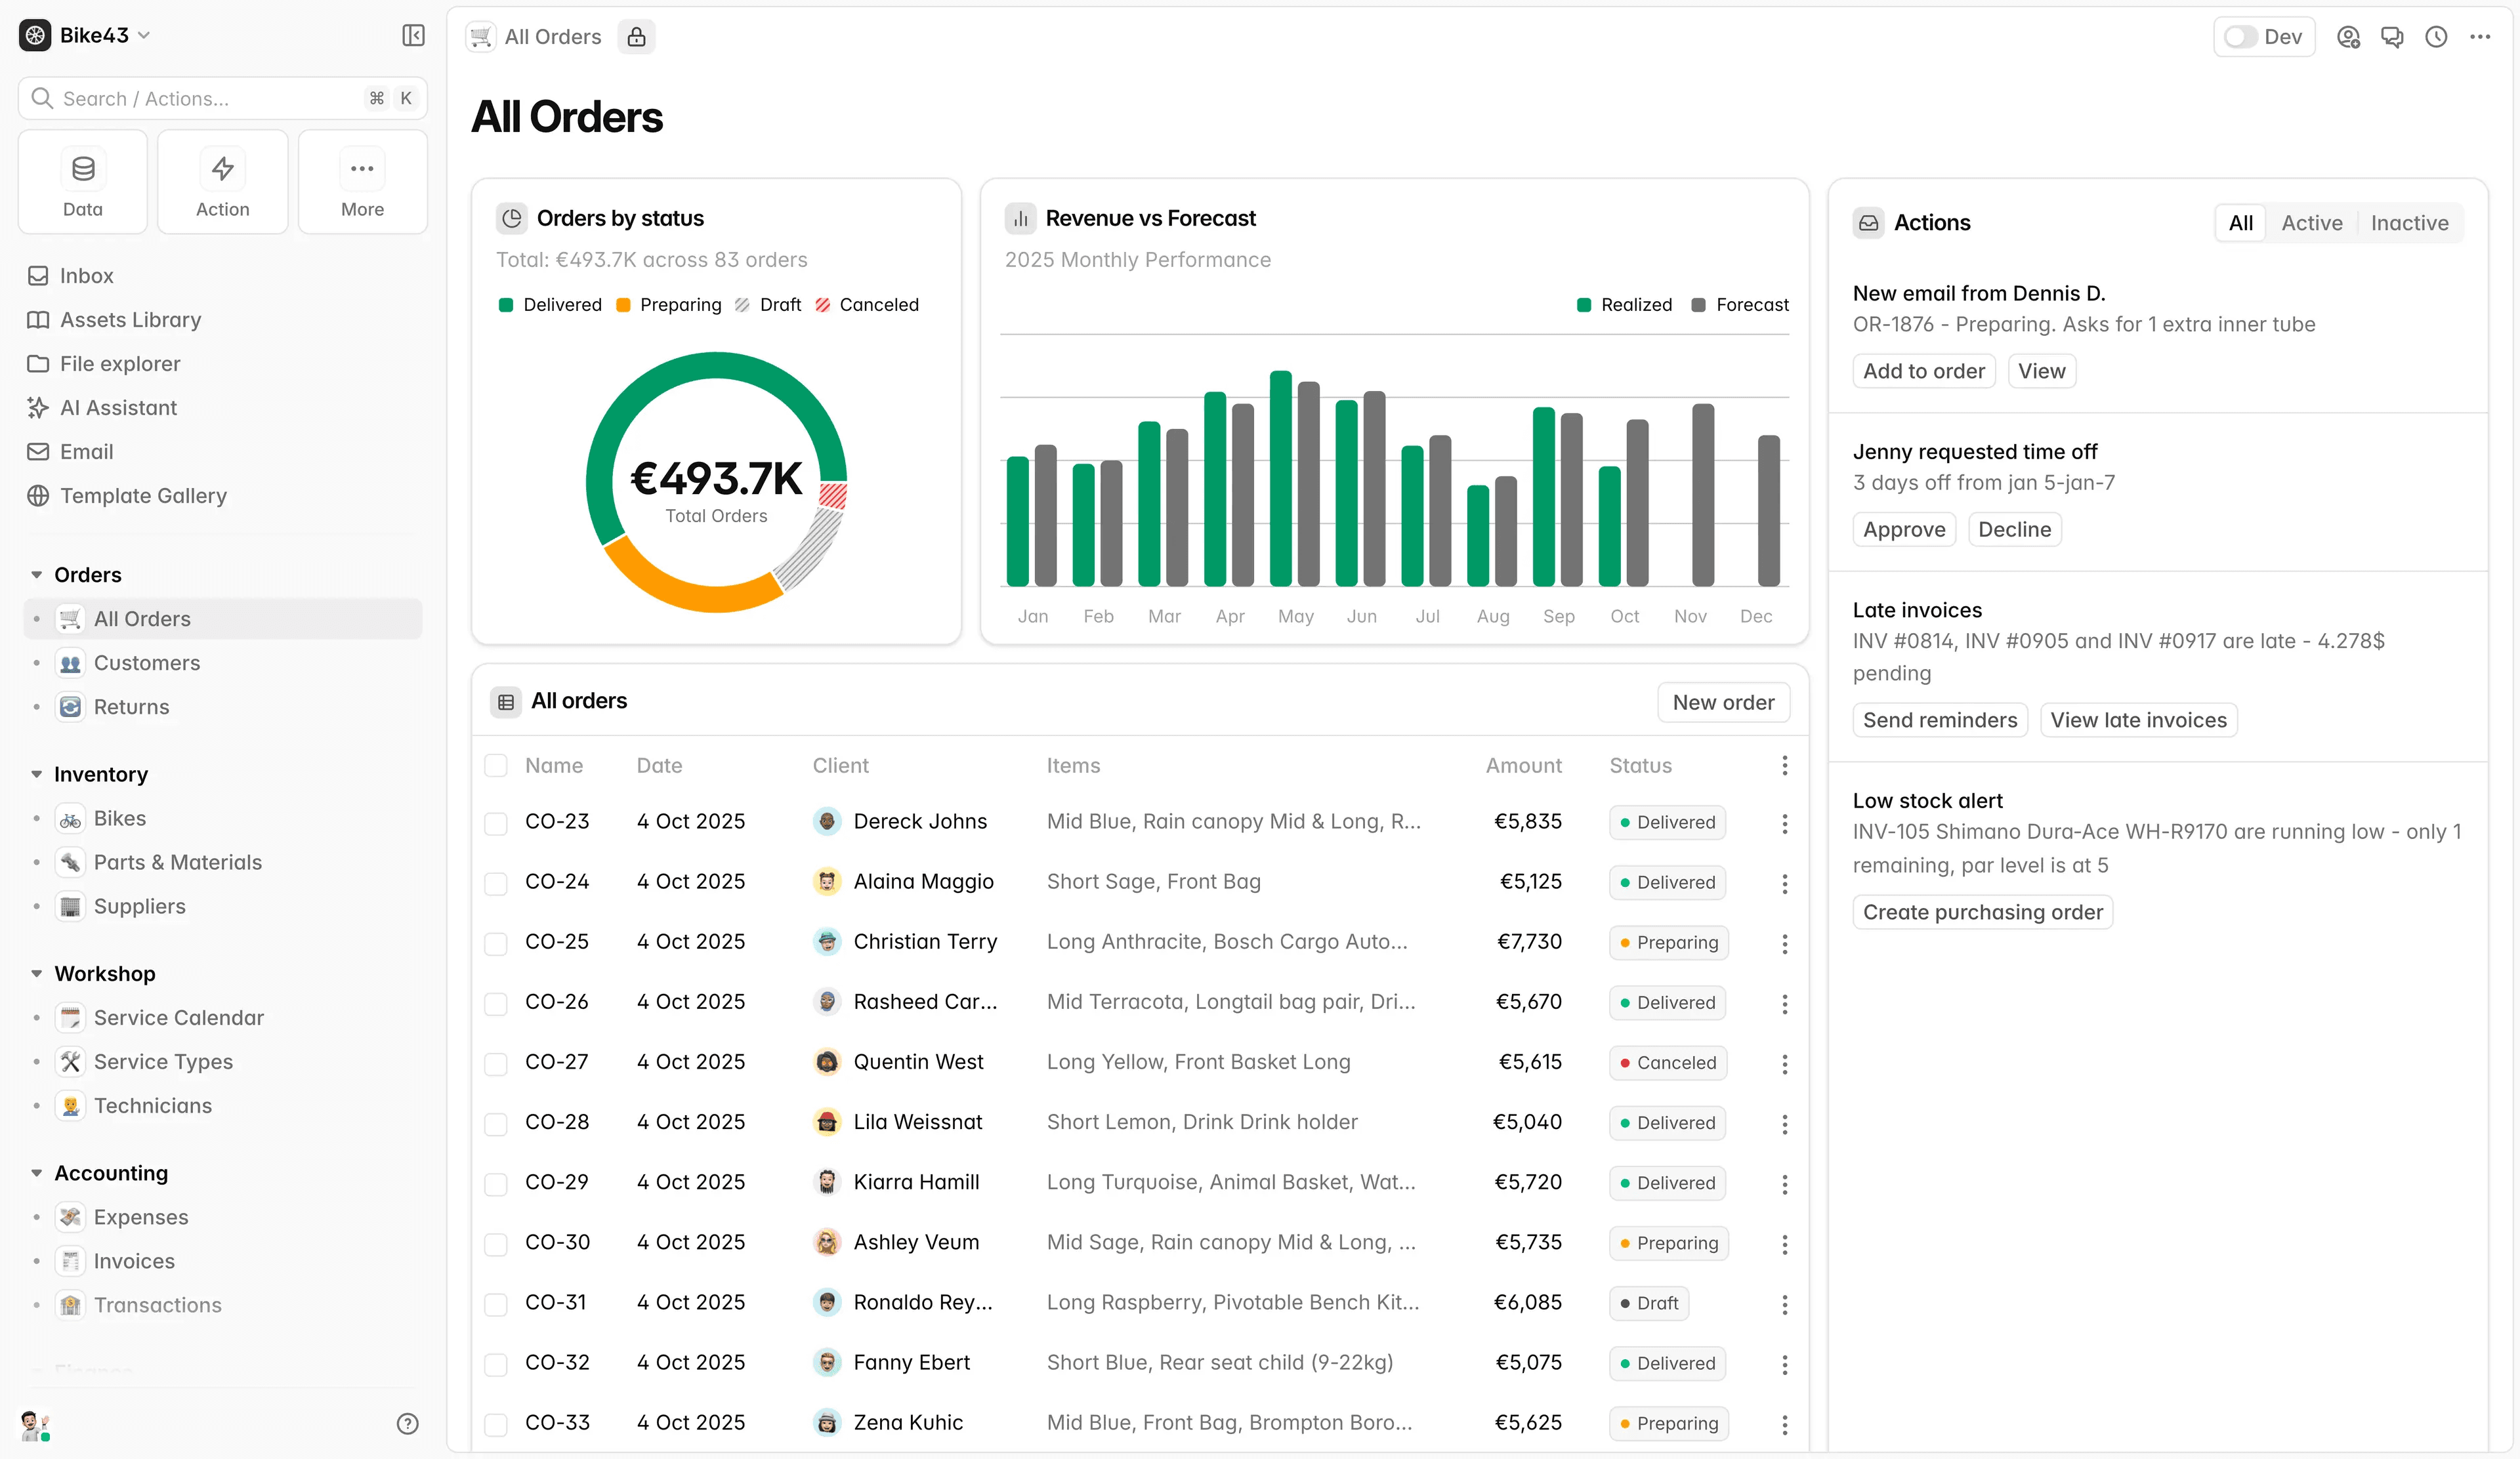Image resolution: width=2520 pixels, height=1459 pixels.
Task: Click the Revenue vs Forecast bar icon
Action: pyautogui.click(x=1020, y=218)
